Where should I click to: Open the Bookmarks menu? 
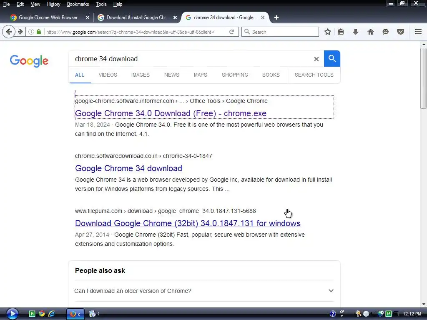pos(78,4)
